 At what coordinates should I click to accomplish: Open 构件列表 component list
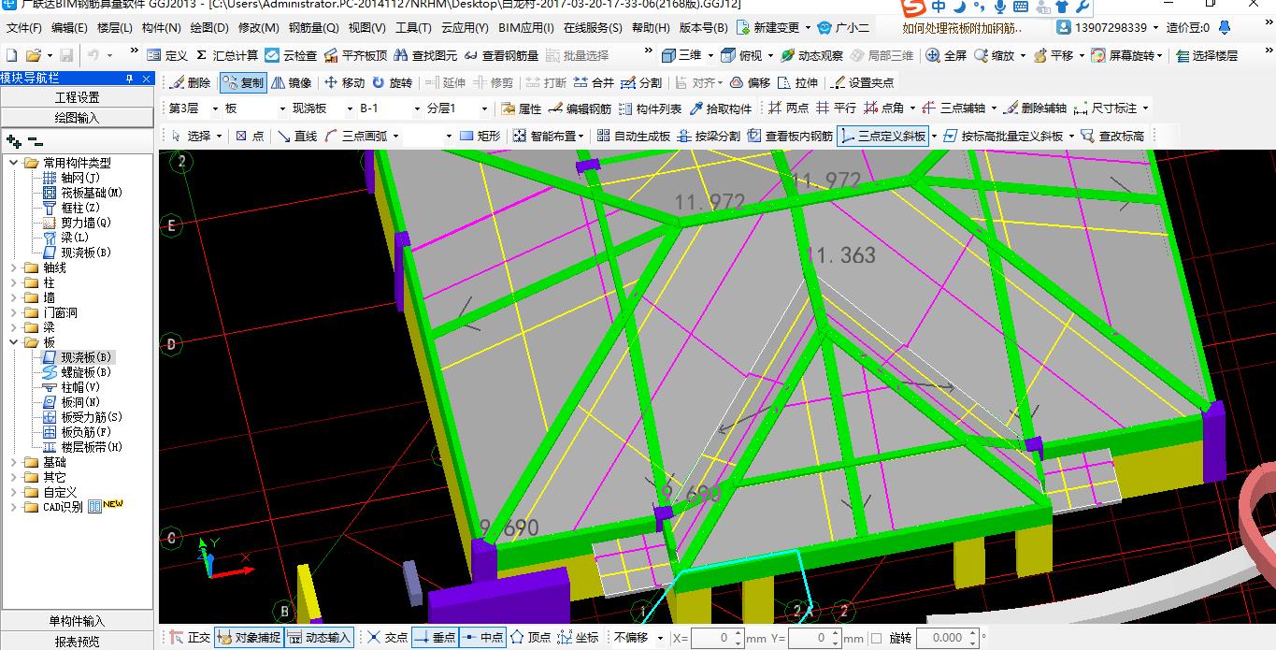coord(650,108)
